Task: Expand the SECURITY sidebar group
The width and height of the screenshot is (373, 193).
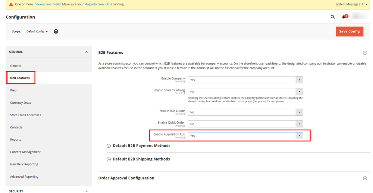Action: coord(48,191)
